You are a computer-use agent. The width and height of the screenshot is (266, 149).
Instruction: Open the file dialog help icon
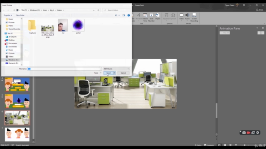click(x=128, y=15)
